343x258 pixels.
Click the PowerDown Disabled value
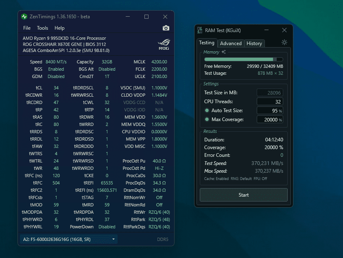tap(107, 227)
